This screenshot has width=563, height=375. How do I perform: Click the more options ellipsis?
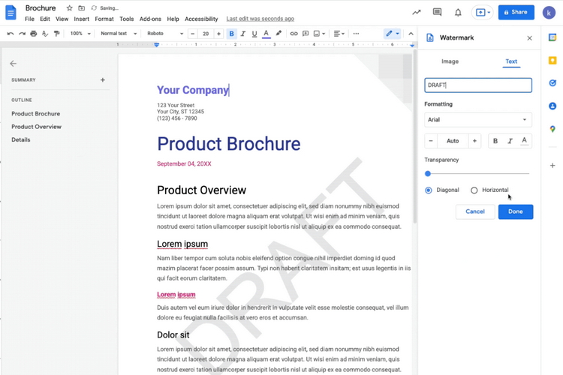coord(356,33)
